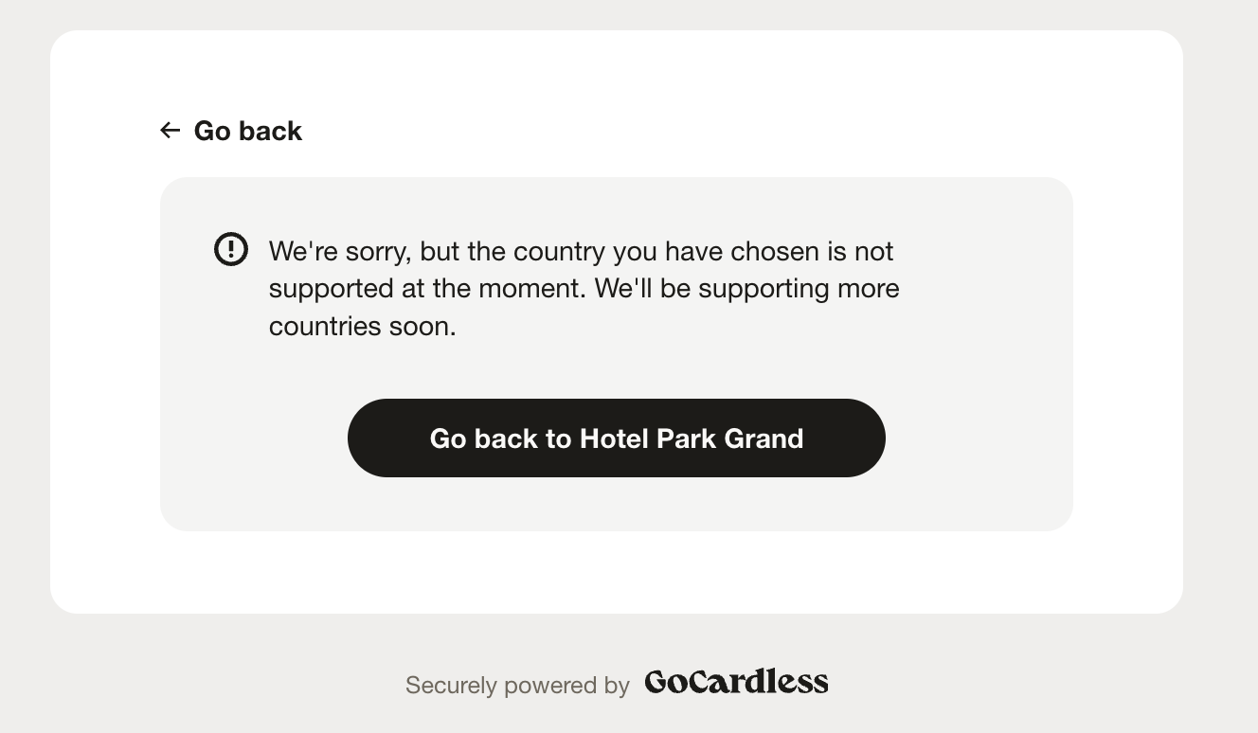
Task: Click the "We're sorry" first message line
Action: tap(581, 251)
